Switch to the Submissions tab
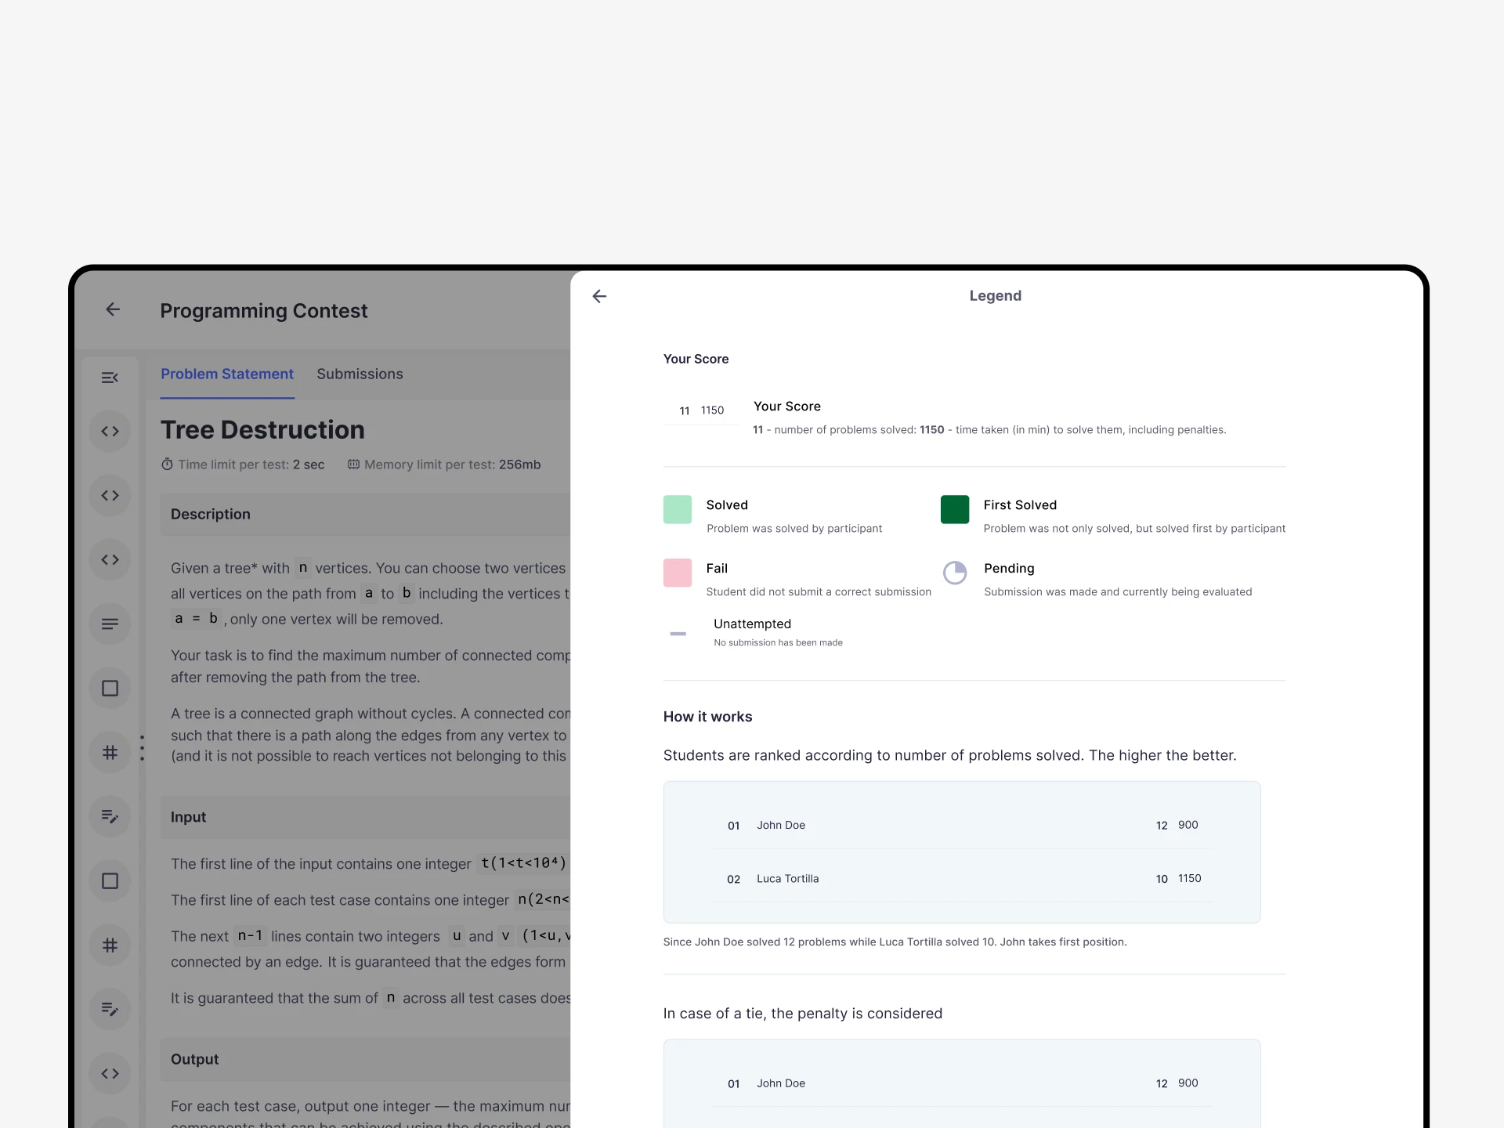Image resolution: width=1504 pixels, height=1128 pixels. tap(360, 374)
